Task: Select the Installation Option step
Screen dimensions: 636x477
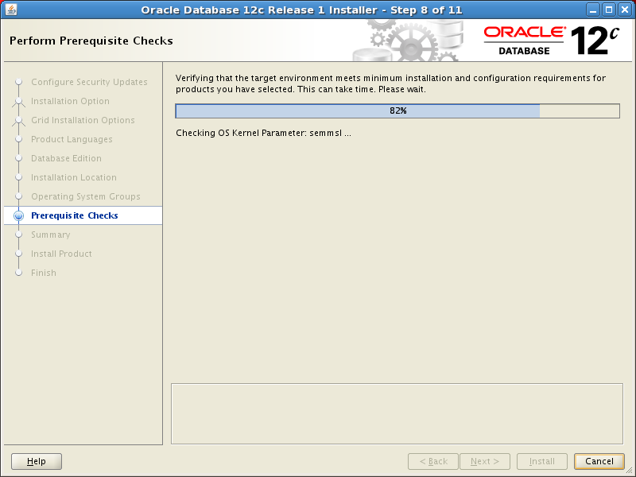Action: click(70, 101)
